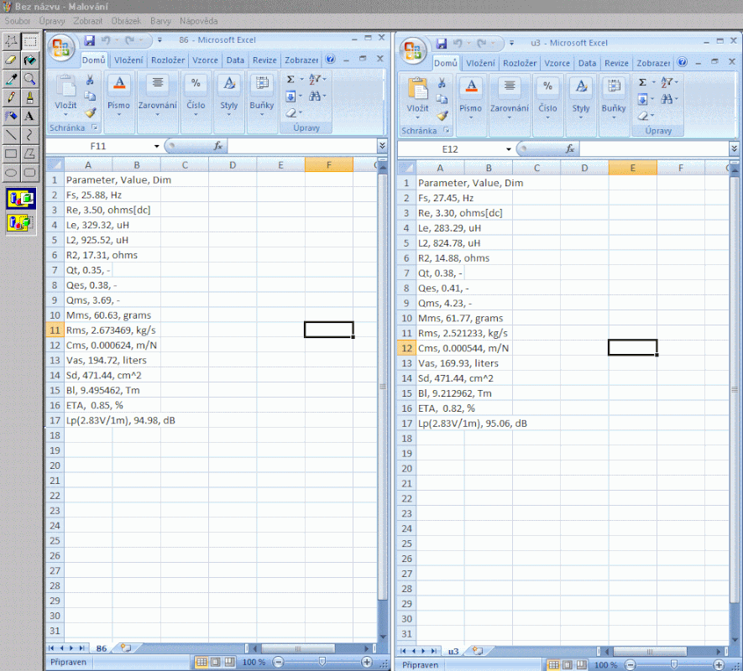Select the Curve tool in Paint
The height and width of the screenshot is (671, 743).
coord(30,135)
